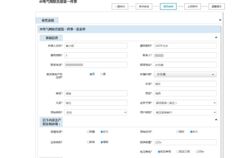Viewport: 249px width, 158px height.
Task: Choose 临建 for 房屋性质
Action: tap(88, 132)
